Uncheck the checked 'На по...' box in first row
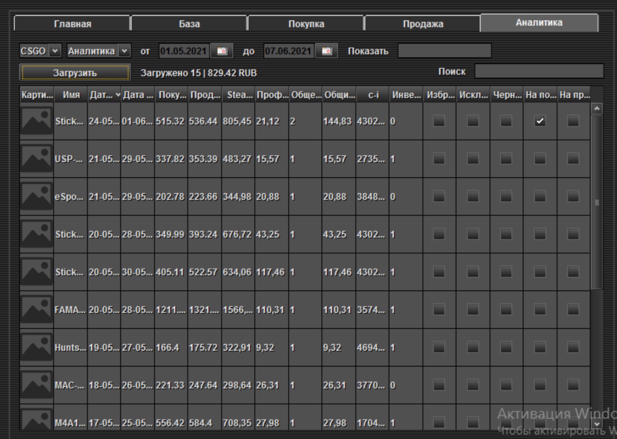The image size is (617, 439). (x=540, y=121)
